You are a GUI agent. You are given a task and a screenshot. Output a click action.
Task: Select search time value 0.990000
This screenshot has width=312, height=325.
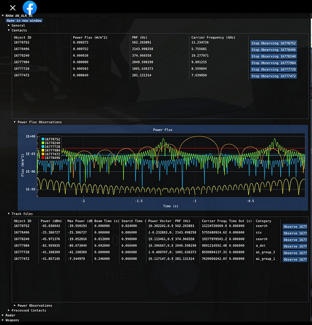(x=129, y=239)
